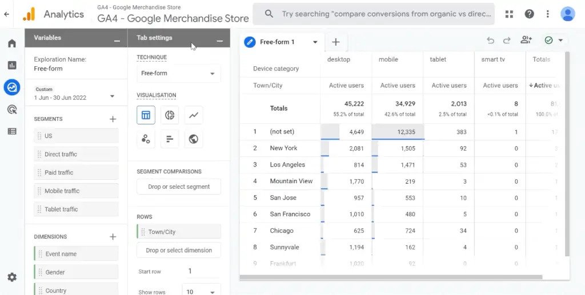585x295 pixels.
Task: Select the Line chart visualisation icon
Action: [194, 115]
